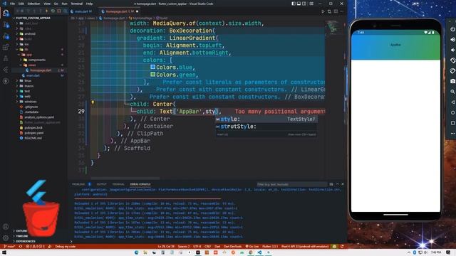The image size is (456, 256).
Task: Click emulator zoom magnifier icon
Action: [452, 92]
